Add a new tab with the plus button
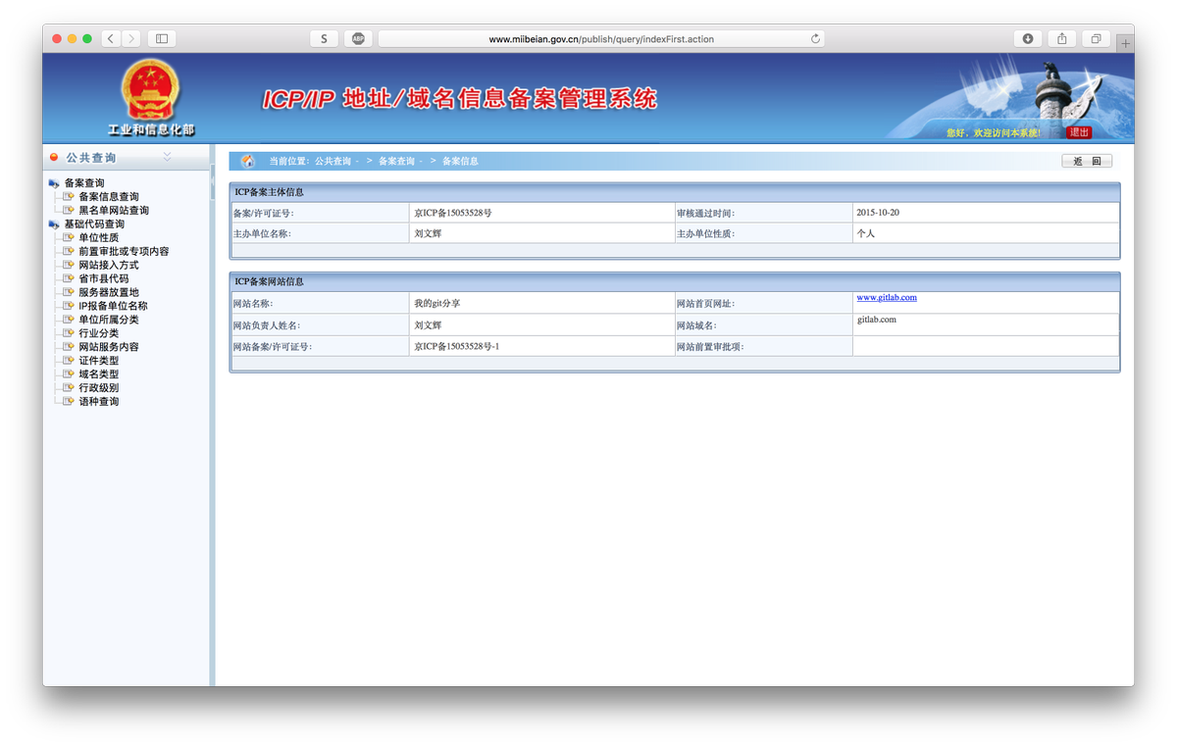The height and width of the screenshot is (747, 1177). coord(1126,43)
